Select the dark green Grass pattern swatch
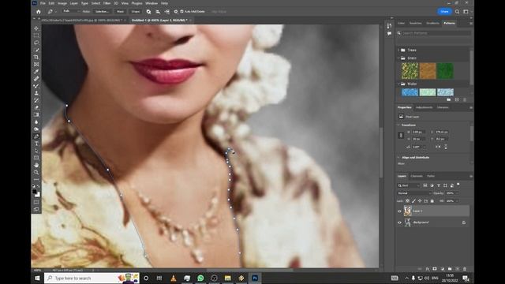The height and width of the screenshot is (284, 505). [x=445, y=71]
